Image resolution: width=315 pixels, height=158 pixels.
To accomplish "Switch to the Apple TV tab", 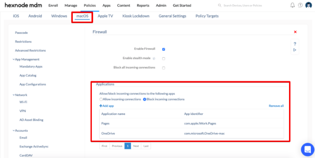I will click(105, 16).
